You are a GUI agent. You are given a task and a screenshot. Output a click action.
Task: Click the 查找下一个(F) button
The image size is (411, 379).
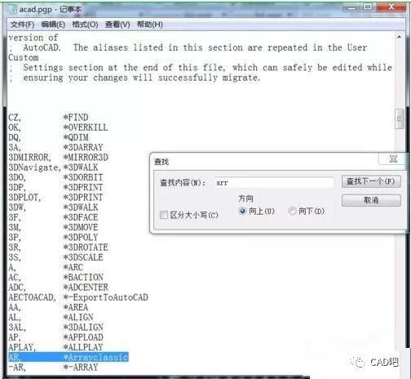[371, 181]
